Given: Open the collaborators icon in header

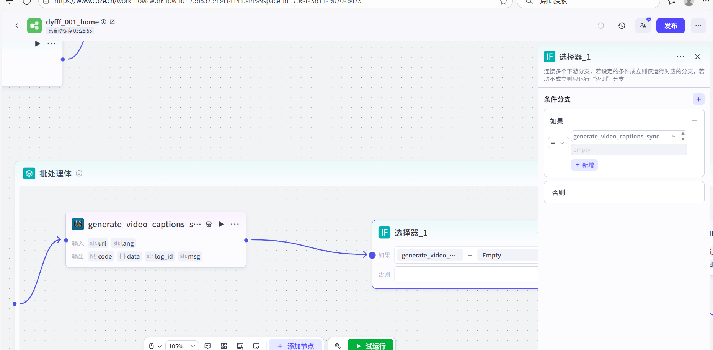Looking at the screenshot, I should 643,26.
